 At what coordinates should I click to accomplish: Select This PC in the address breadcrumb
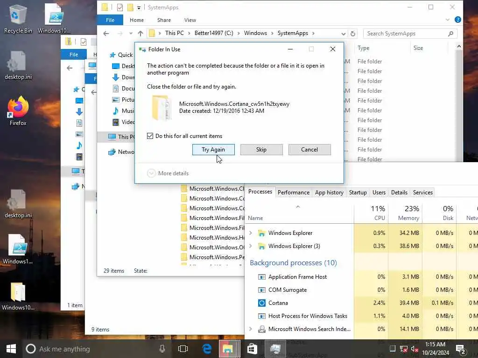pos(175,33)
